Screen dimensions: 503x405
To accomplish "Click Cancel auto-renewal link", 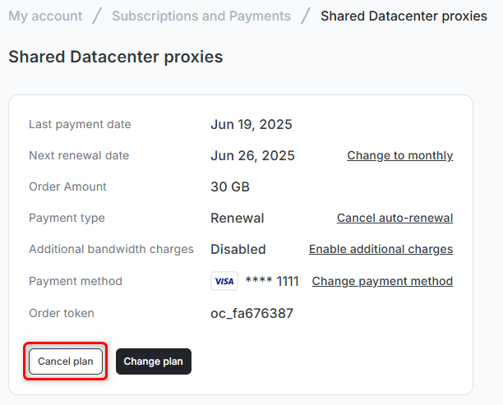I will click(x=395, y=218).
